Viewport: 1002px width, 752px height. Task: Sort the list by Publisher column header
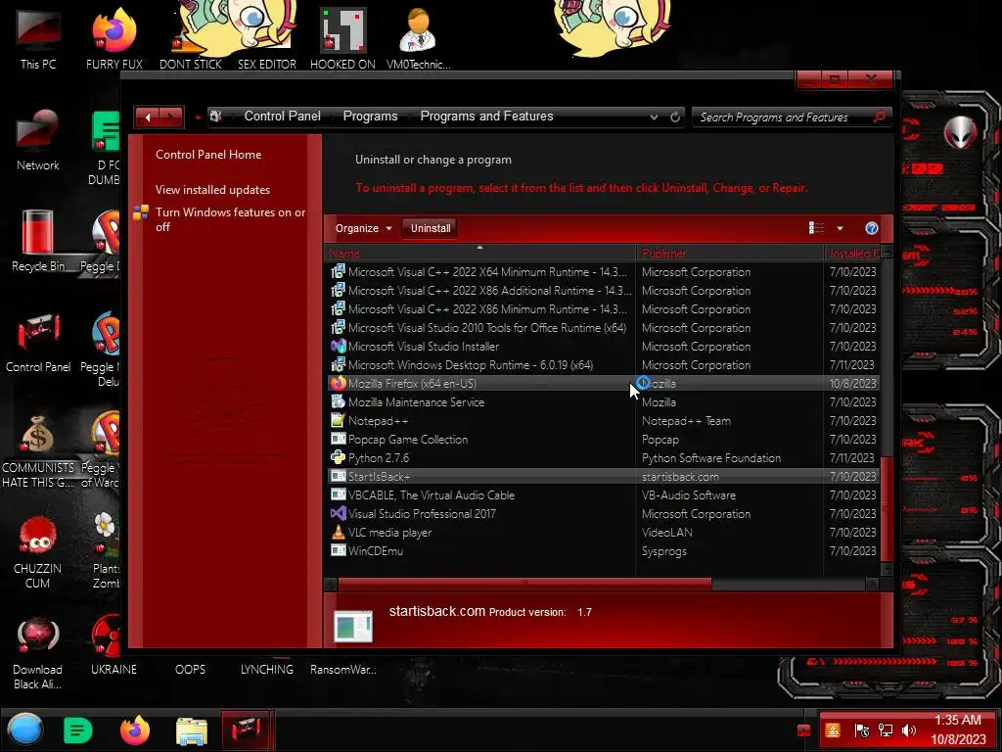[730, 254]
